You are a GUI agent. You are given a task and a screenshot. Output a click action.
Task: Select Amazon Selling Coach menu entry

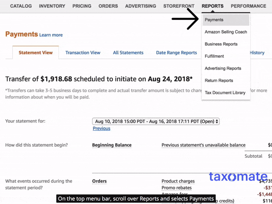tap(226, 32)
